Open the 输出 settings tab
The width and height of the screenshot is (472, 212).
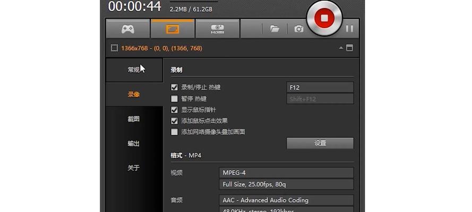pos(134,144)
